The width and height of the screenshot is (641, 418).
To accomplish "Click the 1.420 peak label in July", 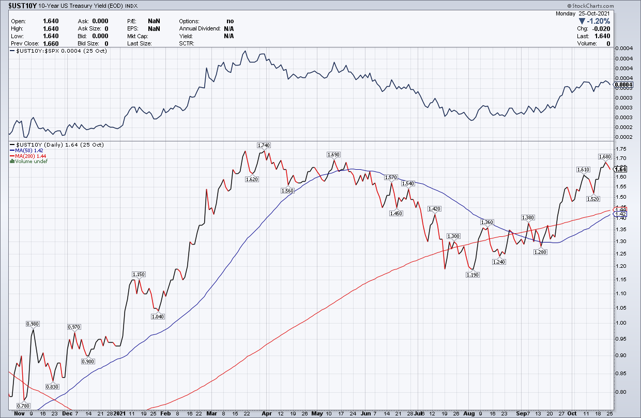I will (x=435, y=208).
